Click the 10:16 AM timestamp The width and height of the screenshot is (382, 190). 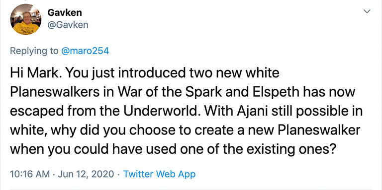[x=30, y=174]
